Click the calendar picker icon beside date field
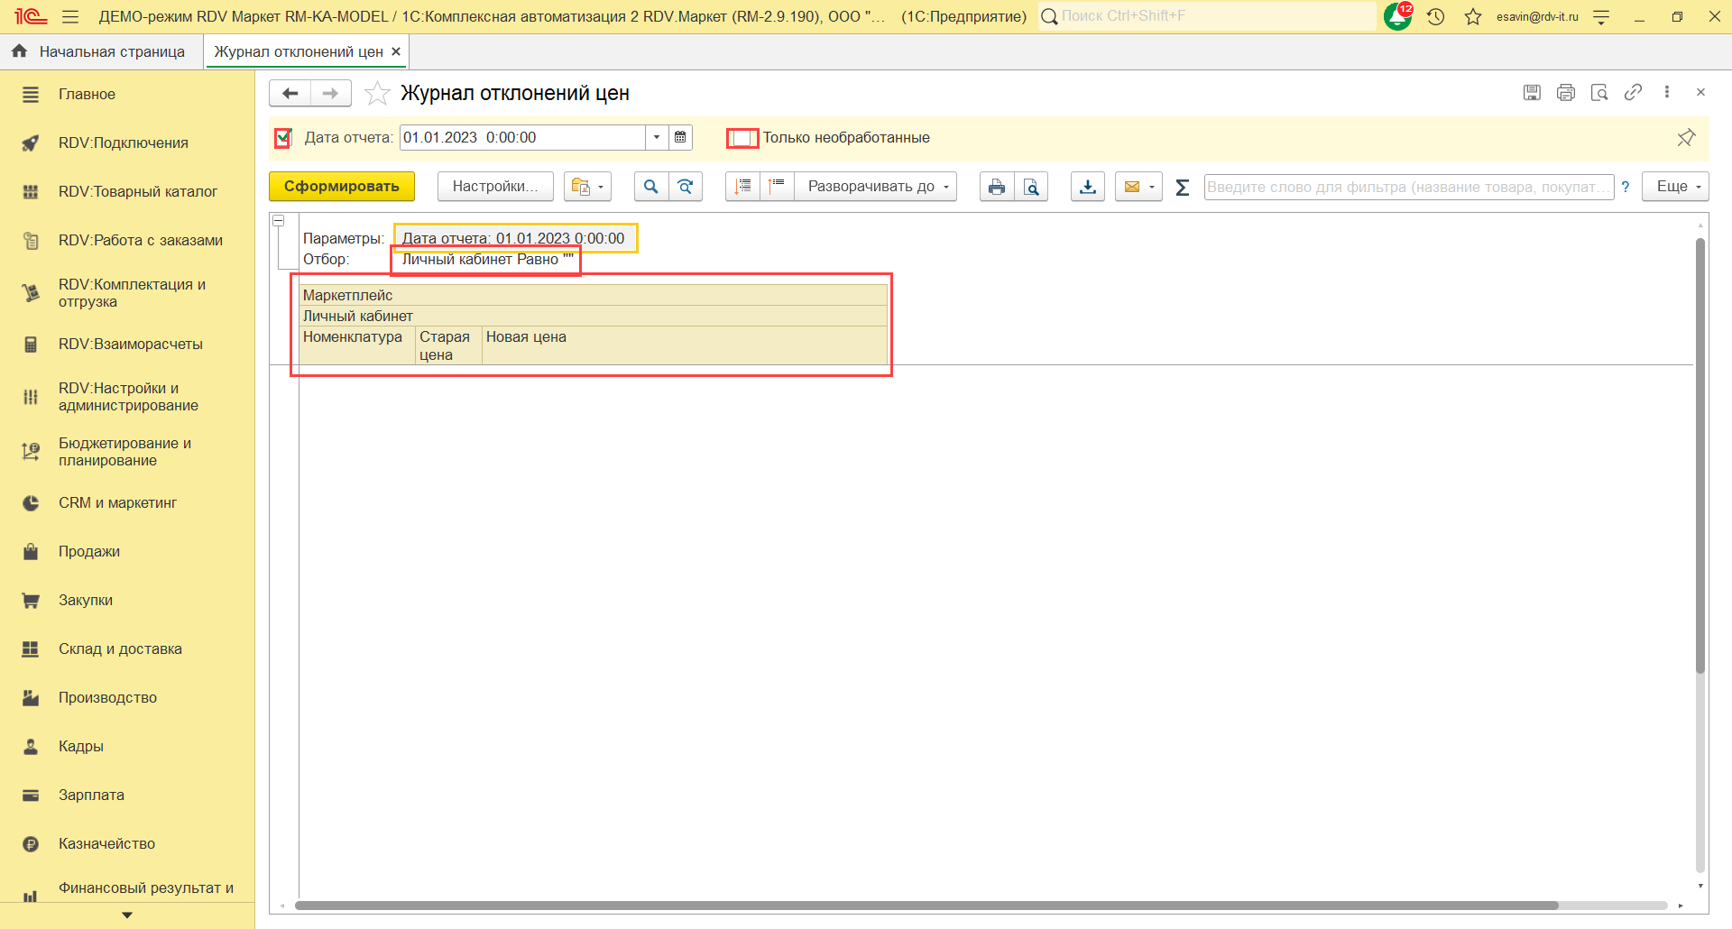1732x929 pixels. [680, 137]
